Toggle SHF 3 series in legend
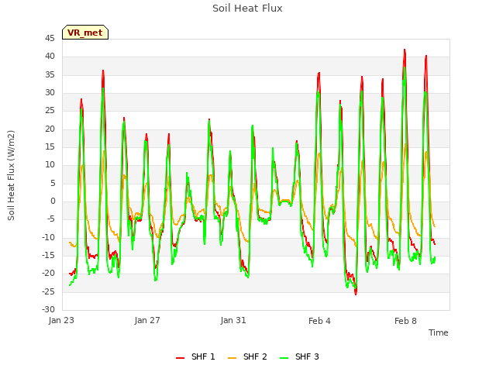Viewport: 496px width, 372px height. pyautogui.click(x=299, y=356)
